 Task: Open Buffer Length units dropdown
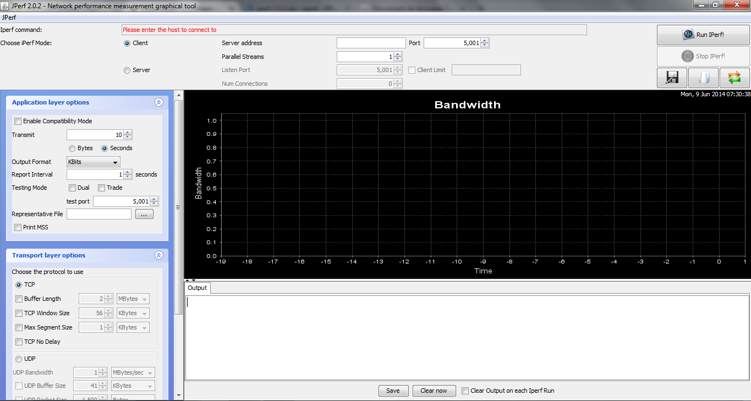pyautogui.click(x=133, y=299)
